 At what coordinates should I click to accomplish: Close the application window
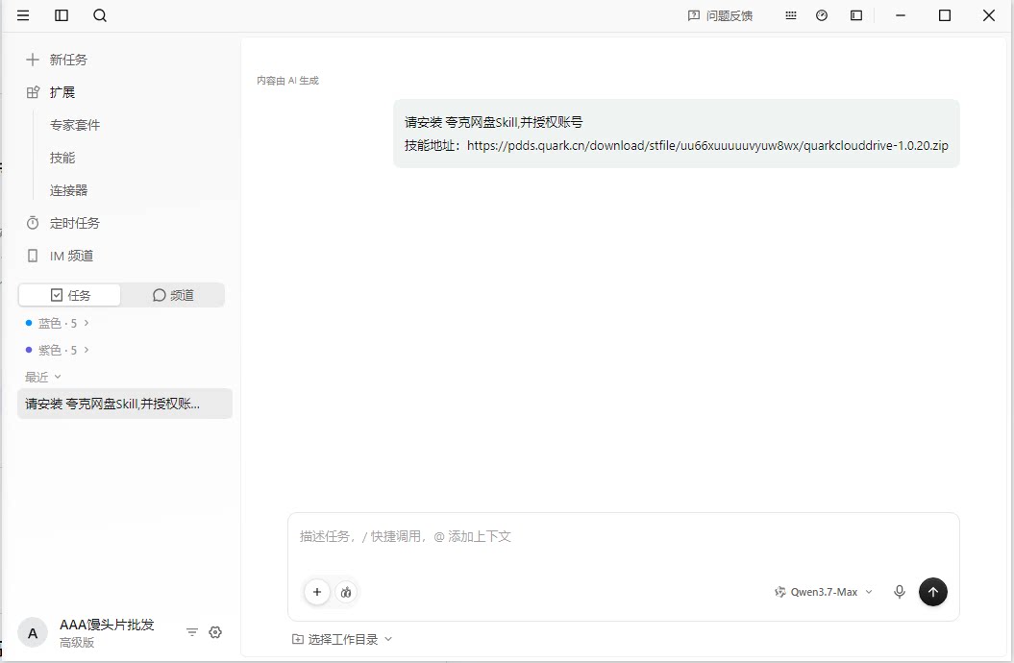pos(989,15)
